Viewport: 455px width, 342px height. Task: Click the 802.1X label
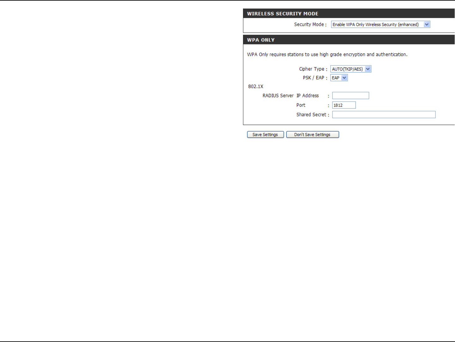[x=256, y=86]
